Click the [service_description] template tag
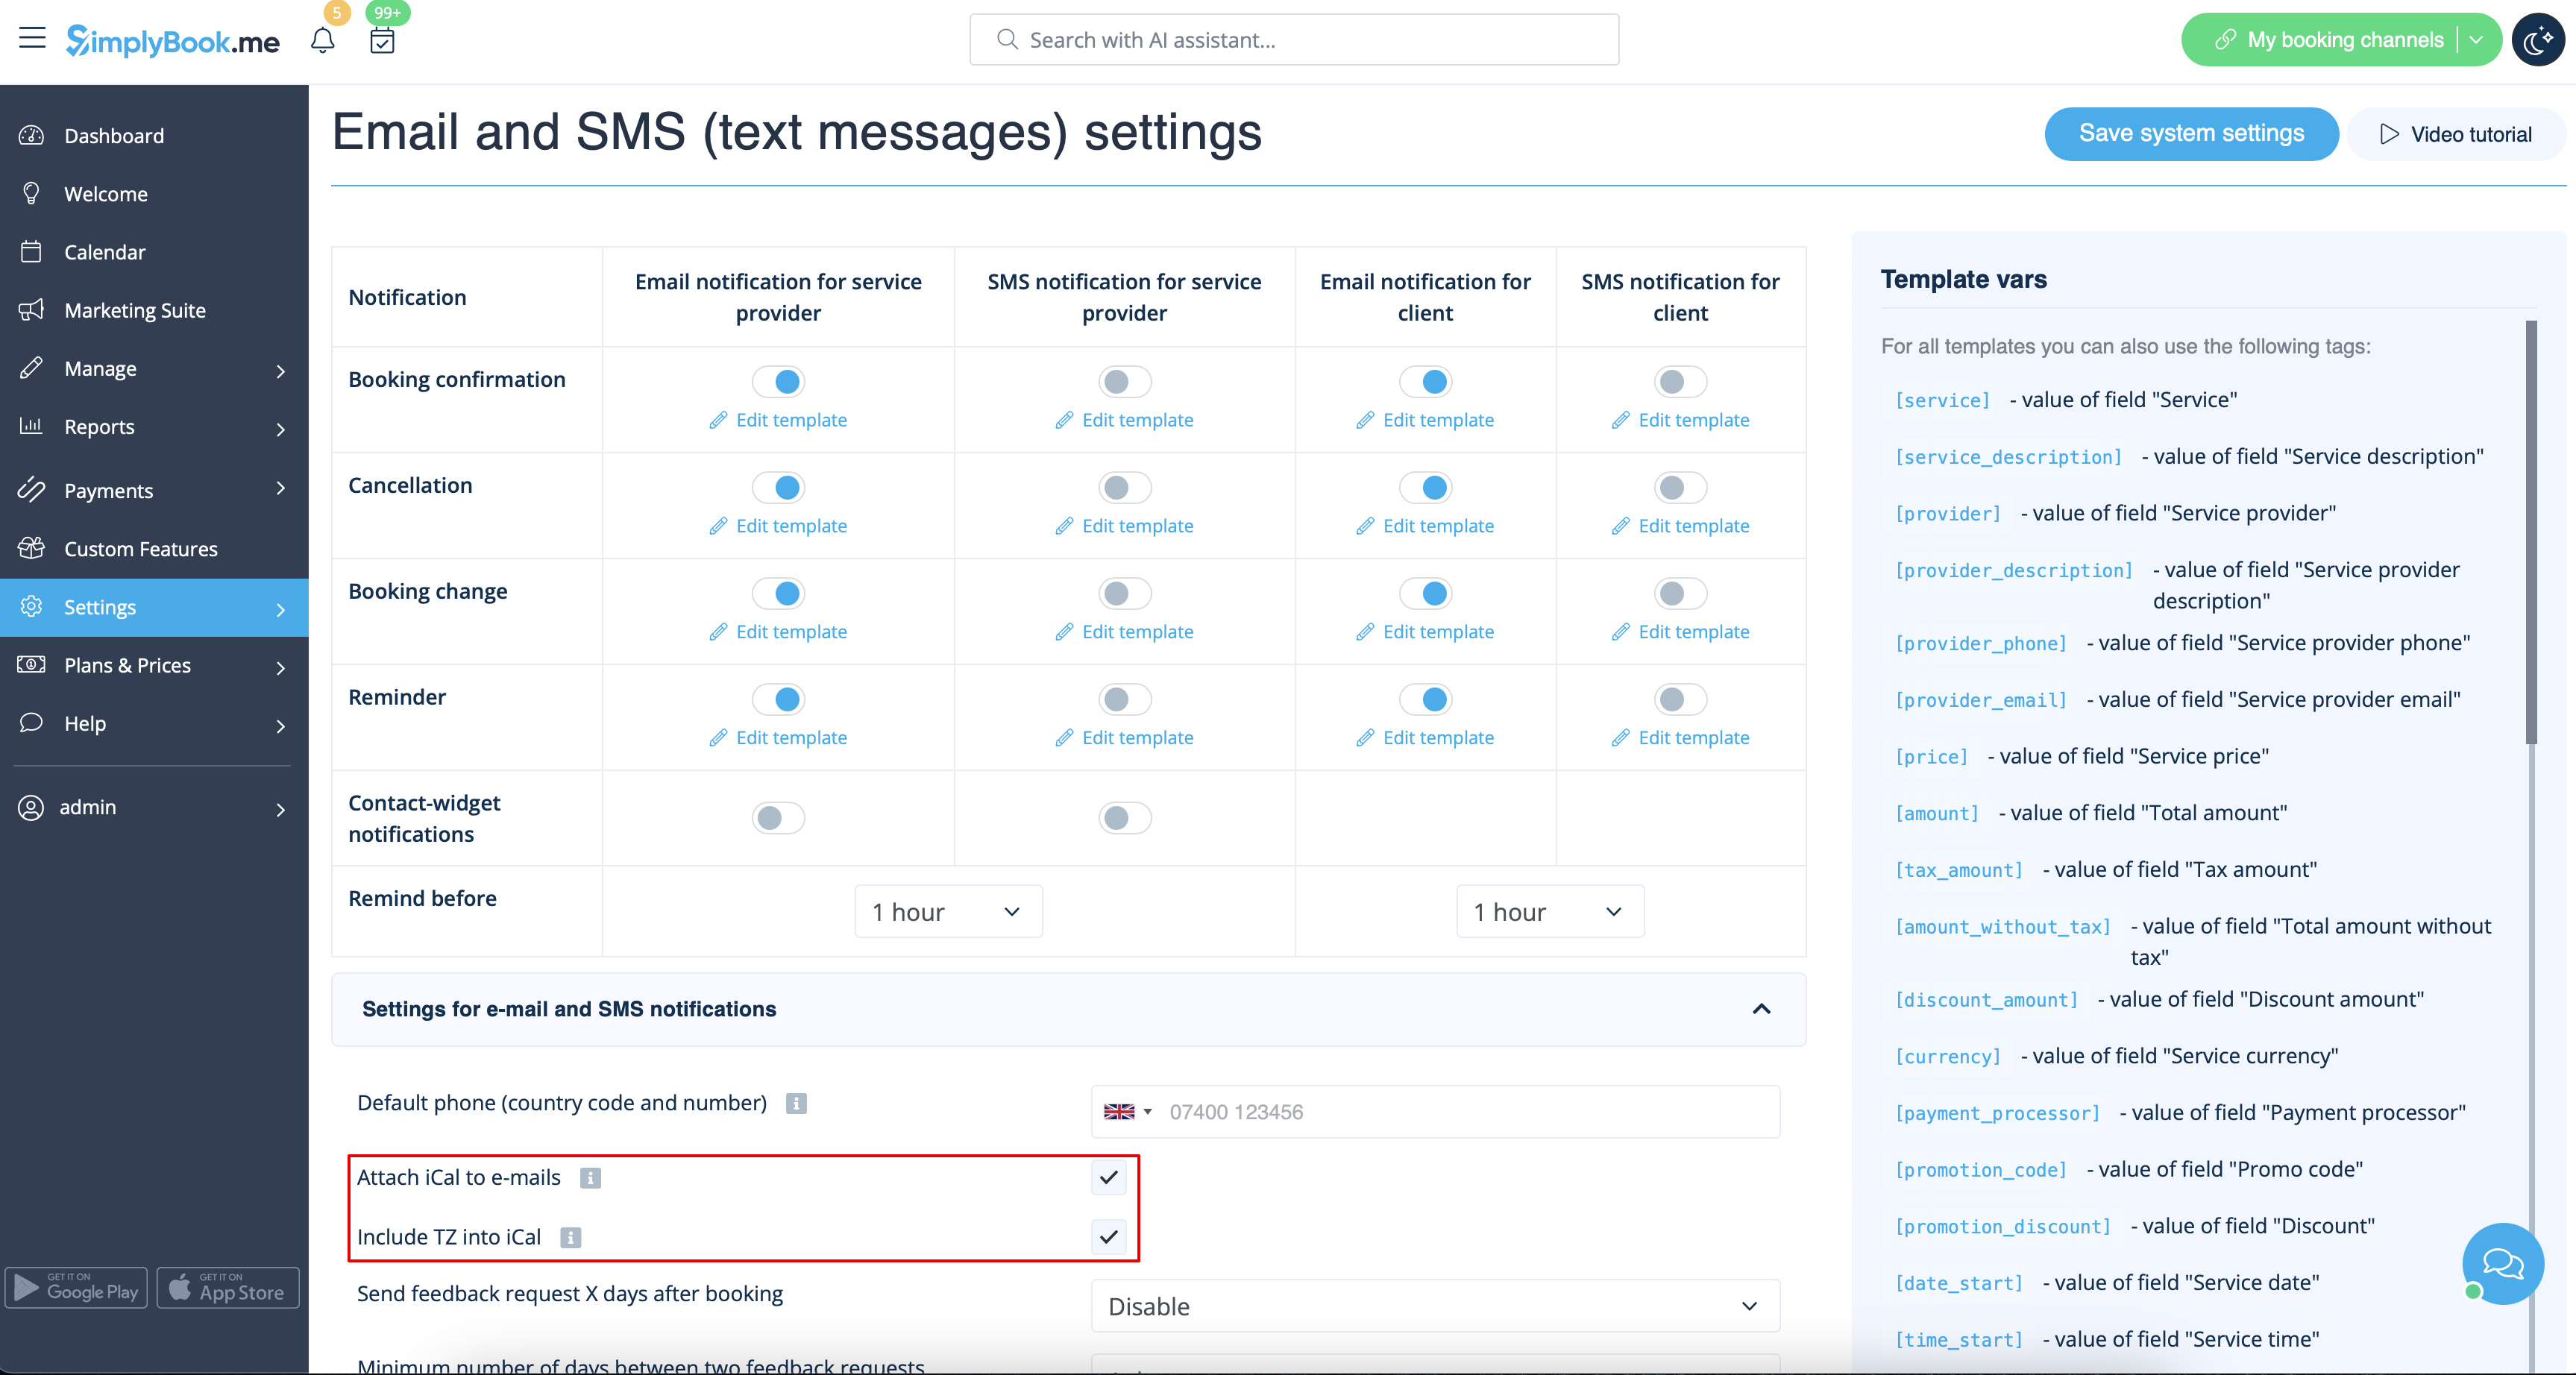2576x1375 pixels. click(2008, 457)
